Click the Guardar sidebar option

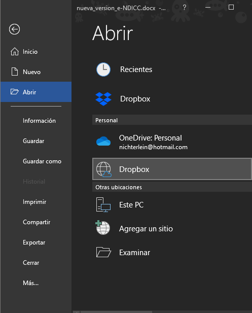pyautogui.click(x=33, y=141)
